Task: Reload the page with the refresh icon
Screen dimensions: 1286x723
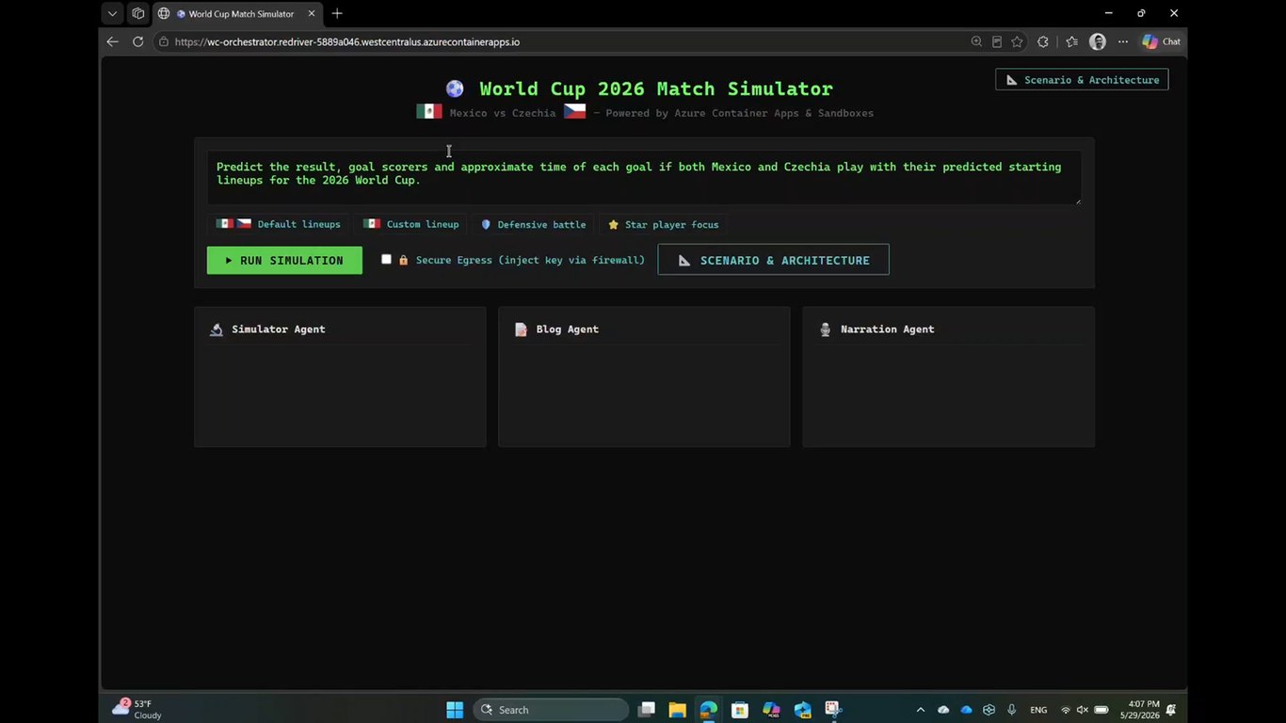Action: point(137,41)
